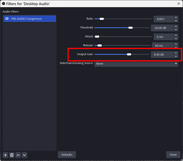Click the Ratio slider handle
Screen dimensions: 183x161
pyautogui.click(x=102, y=19)
